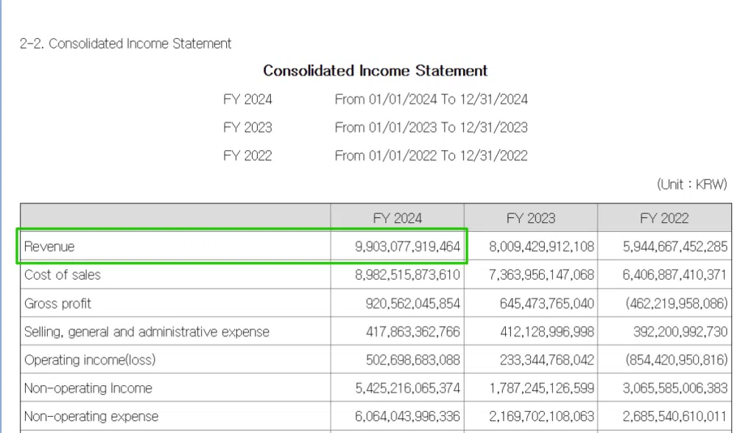Click the (Unit : KRW) note
Screen dimensions: 754x433
(x=691, y=185)
